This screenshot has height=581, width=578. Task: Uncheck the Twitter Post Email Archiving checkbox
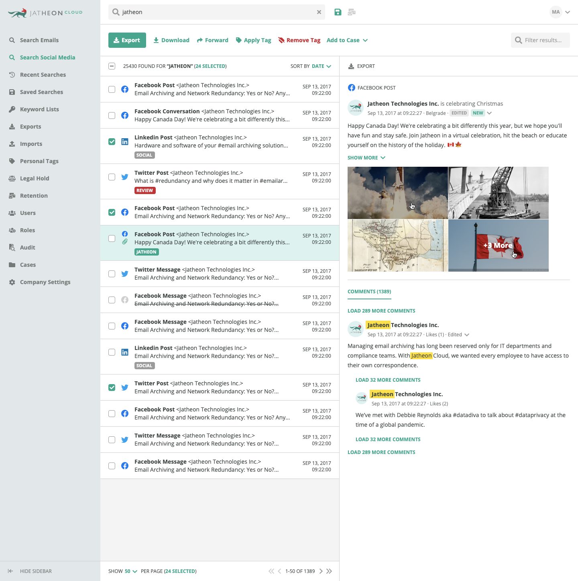(x=112, y=387)
